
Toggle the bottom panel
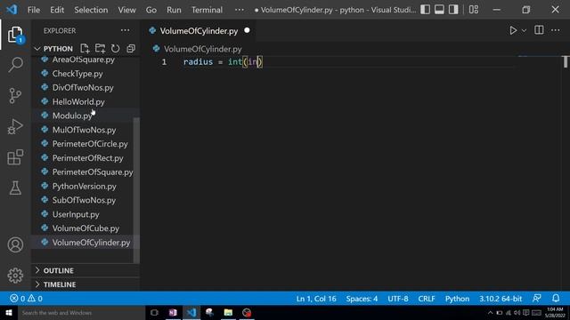coord(439,10)
